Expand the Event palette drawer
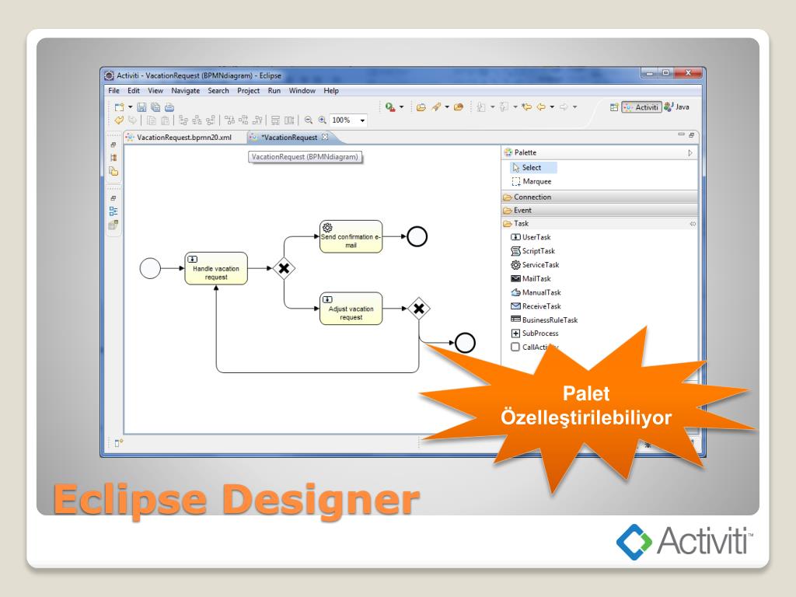This screenshot has height=597, width=796. pos(599,210)
